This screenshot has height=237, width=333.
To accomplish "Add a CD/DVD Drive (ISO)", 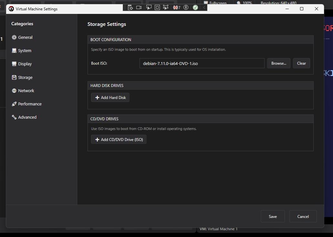I will pyautogui.click(x=119, y=139).
